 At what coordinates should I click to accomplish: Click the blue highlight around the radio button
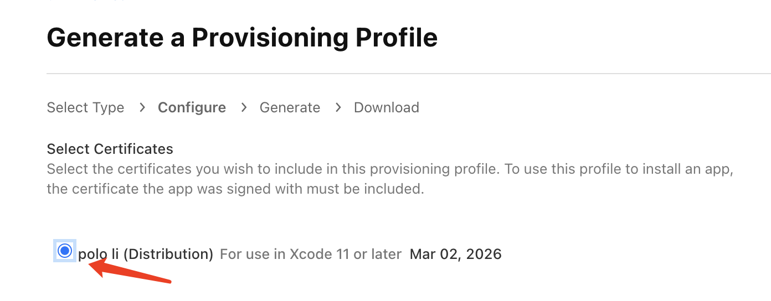click(55, 259)
